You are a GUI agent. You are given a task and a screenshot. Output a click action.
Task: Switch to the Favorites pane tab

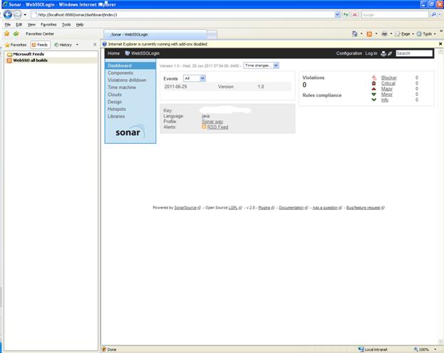tap(16, 45)
